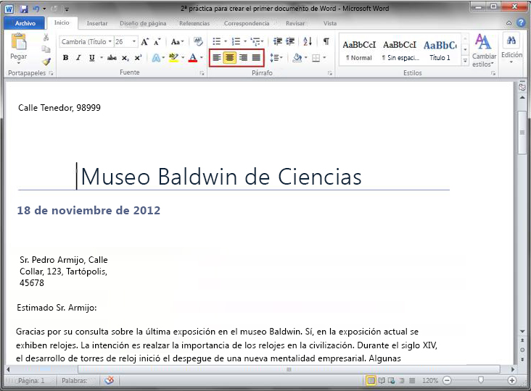This screenshot has height=391, width=531.
Task: Align the paragraph to the right
Action: point(243,58)
